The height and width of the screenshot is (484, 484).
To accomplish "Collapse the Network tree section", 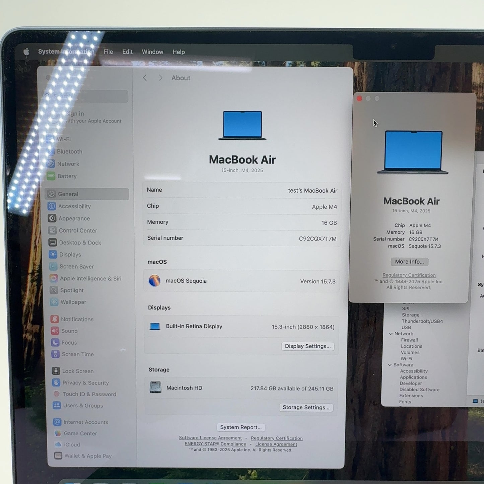I will click(x=391, y=334).
